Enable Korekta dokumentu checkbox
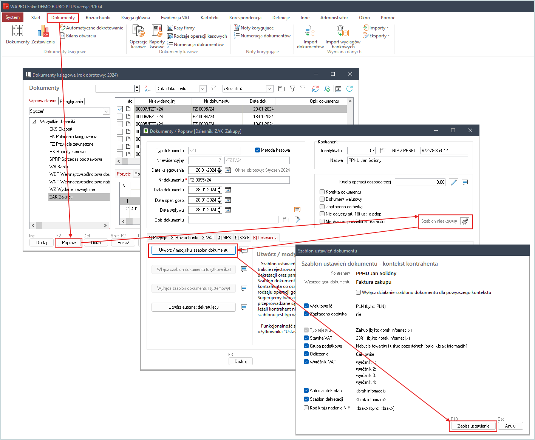This screenshot has width=535, height=440. (322, 192)
